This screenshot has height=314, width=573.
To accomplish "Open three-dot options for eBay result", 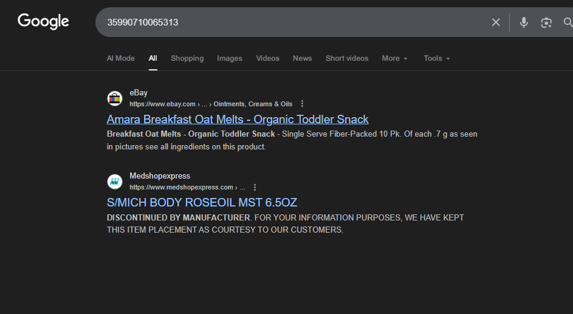I will 303,104.
